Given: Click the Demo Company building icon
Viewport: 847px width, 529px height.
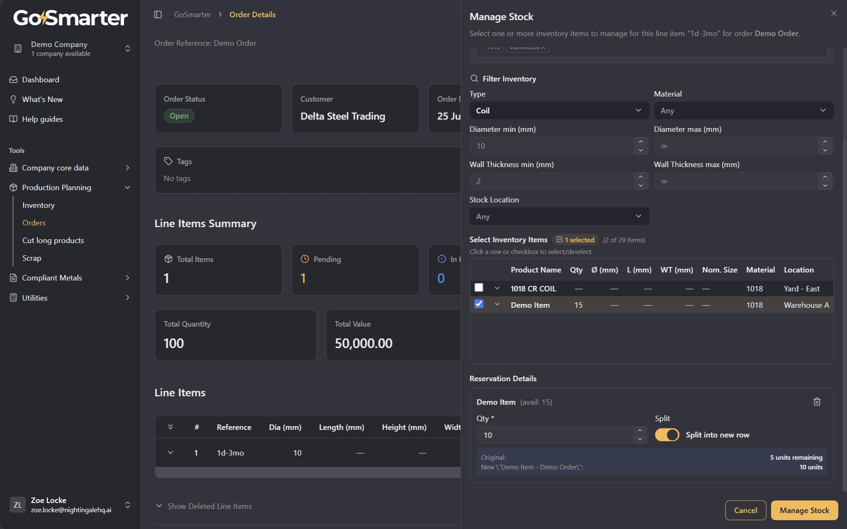Looking at the screenshot, I should pyautogui.click(x=18, y=49).
